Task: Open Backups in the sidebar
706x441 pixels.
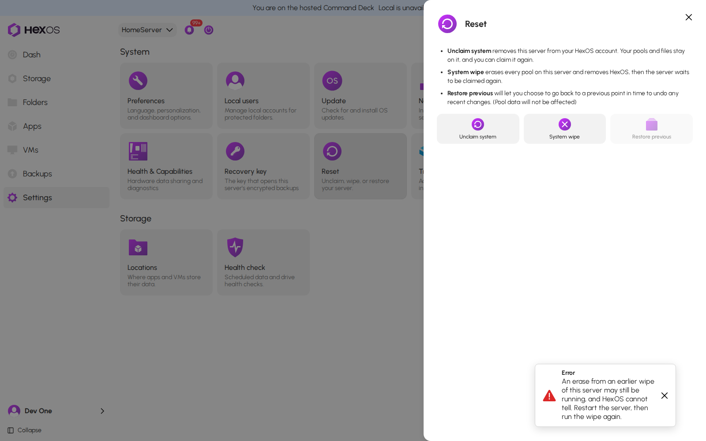Action: pyautogui.click(x=56, y=174)
